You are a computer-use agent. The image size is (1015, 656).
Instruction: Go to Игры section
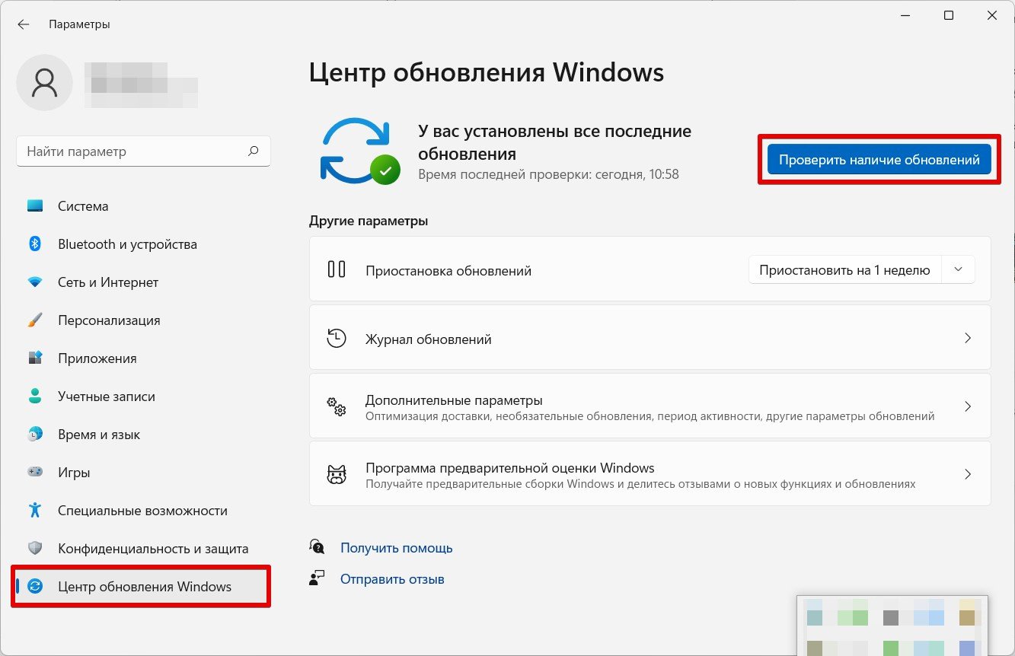[x=143, y=473]
